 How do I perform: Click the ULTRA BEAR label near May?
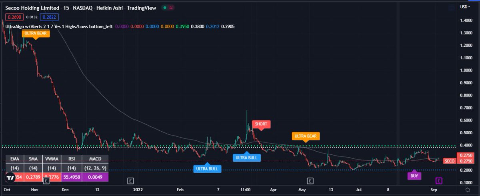tap(306, 136)
